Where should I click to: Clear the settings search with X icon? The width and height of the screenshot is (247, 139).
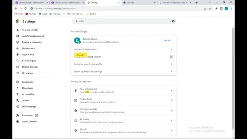[x=173, y=21]
